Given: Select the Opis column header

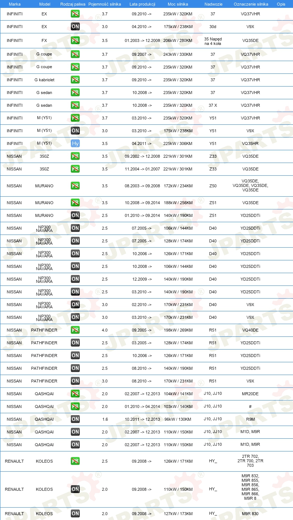Looking at the screenshot, I should click(x=281, y=4).
